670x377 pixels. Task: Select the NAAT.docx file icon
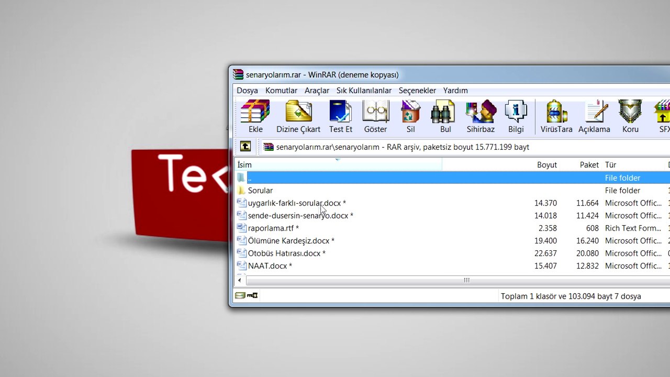click(x=241, y=266)
